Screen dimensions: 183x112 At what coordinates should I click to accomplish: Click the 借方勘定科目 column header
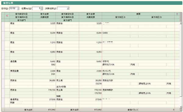(x=21, y=14)
